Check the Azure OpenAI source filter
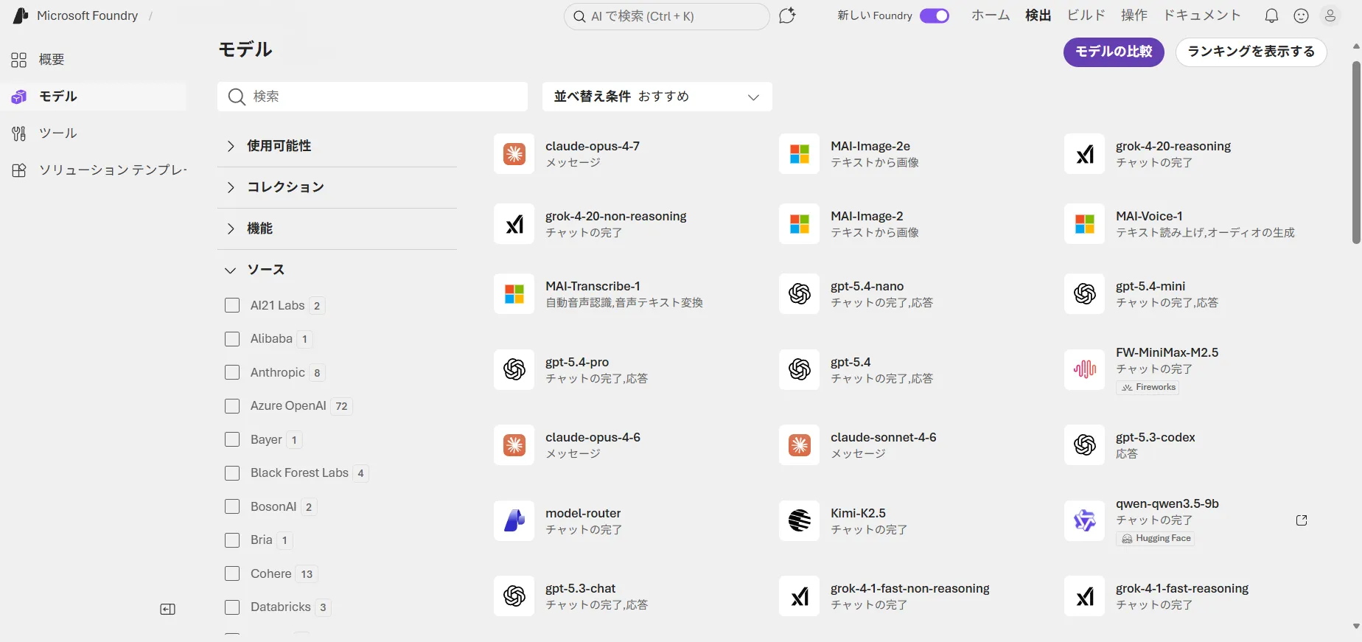 point(232,406)
